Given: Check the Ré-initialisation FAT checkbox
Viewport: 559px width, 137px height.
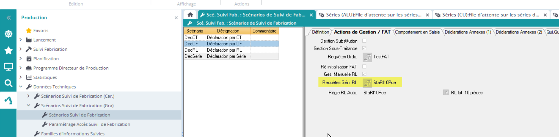Looking at the screenshot, I should [364, 66].
